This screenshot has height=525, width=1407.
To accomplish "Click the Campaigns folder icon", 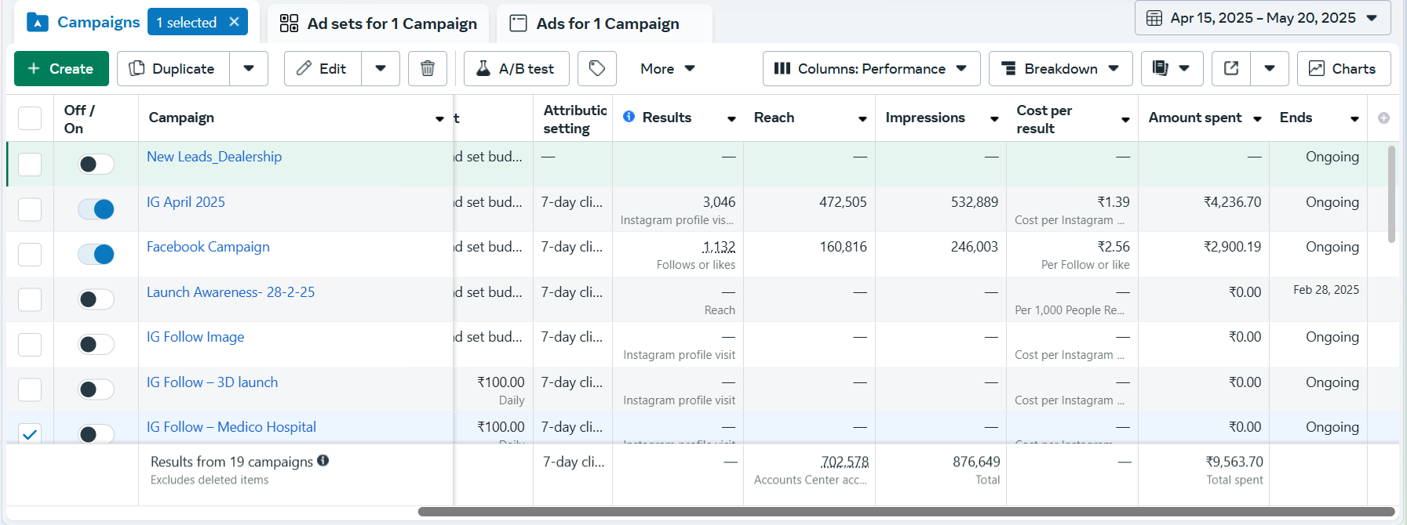I will [38, 22].
